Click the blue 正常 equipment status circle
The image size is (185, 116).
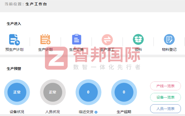pyautogui.click(x=17, y=92)
